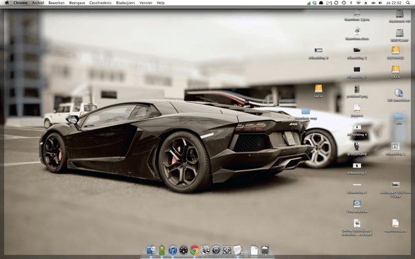The image size is (415, 259).
Task: Open Finder from the Dock
Action: pos(151,250)
